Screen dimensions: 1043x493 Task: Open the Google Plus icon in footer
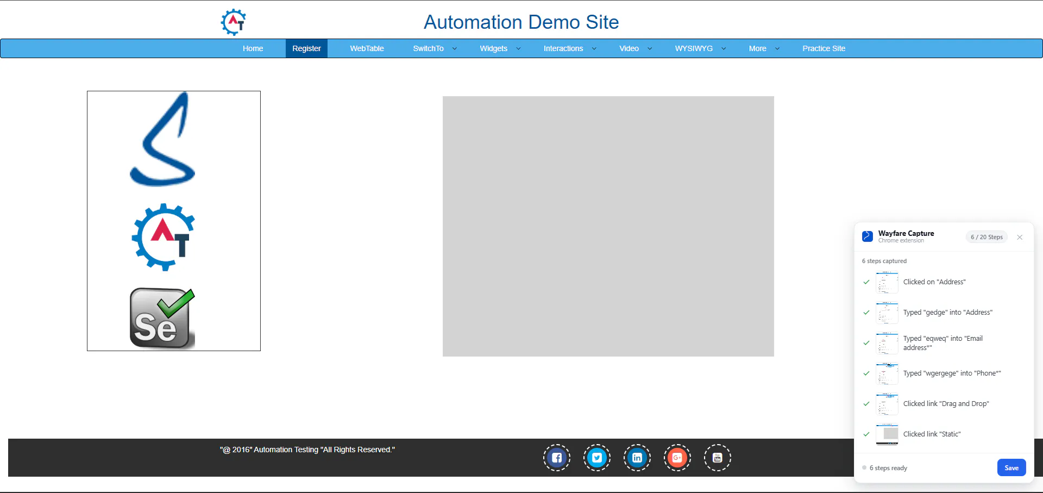coord(677,458)
